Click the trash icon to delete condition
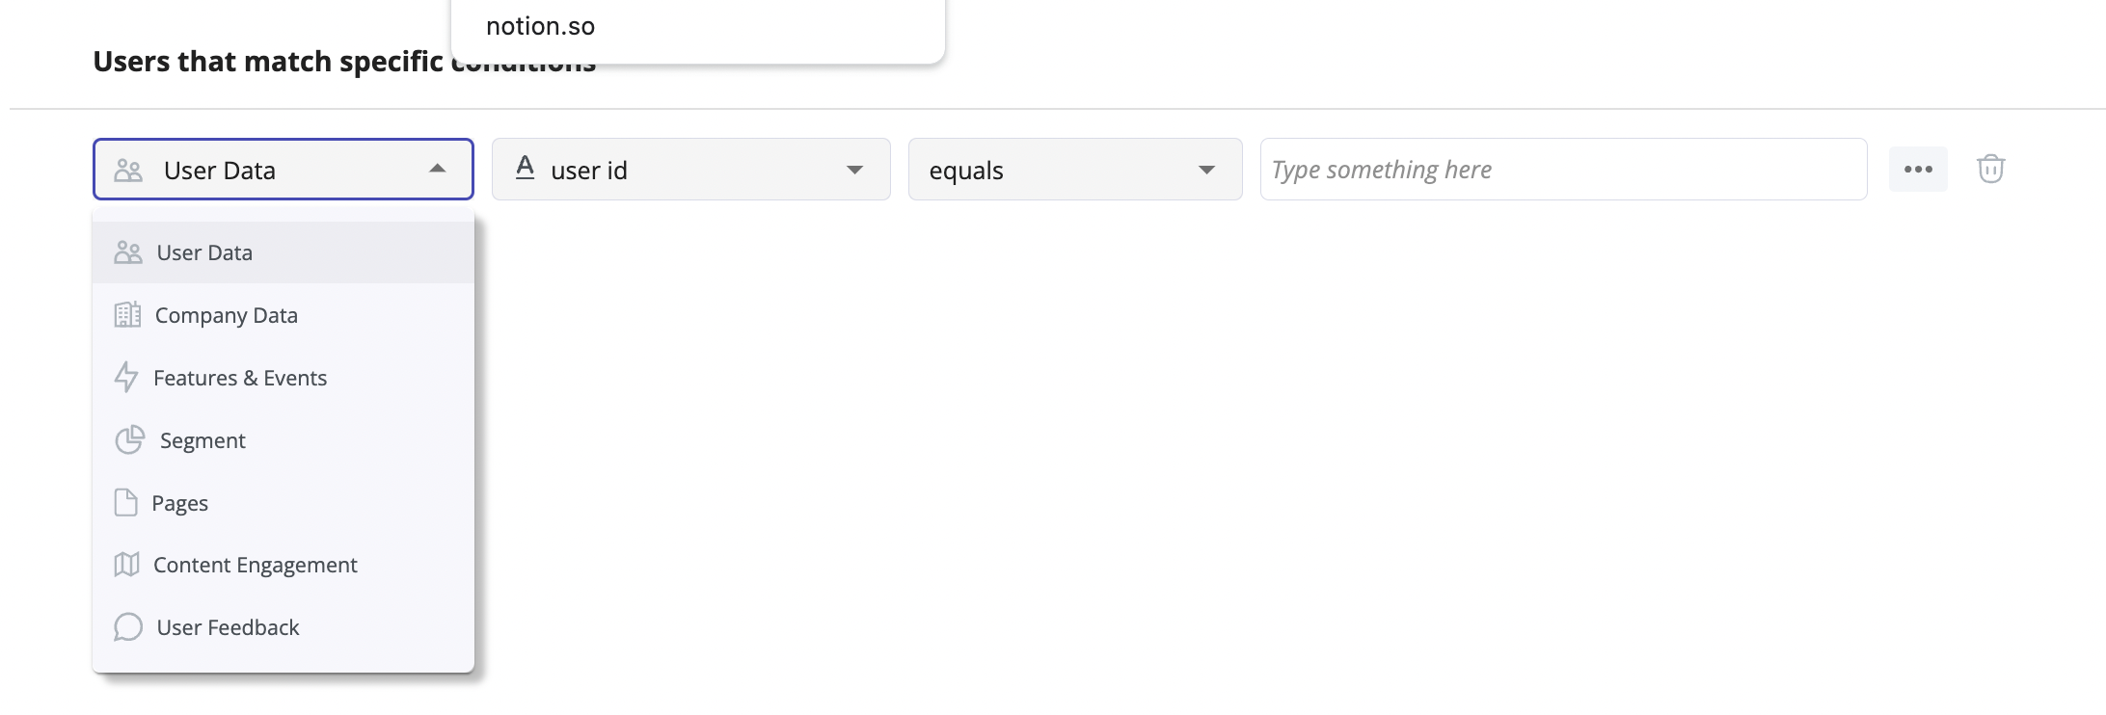This screenshot has width=2106, height=715. pyautogui.click(x=1990, y=170)
